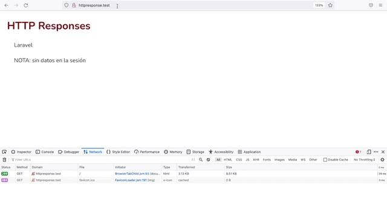Image resolution: width=387 pixels, height=218 pixels.
Task: Filter requests by Media
Action: (x=293, y=160)
